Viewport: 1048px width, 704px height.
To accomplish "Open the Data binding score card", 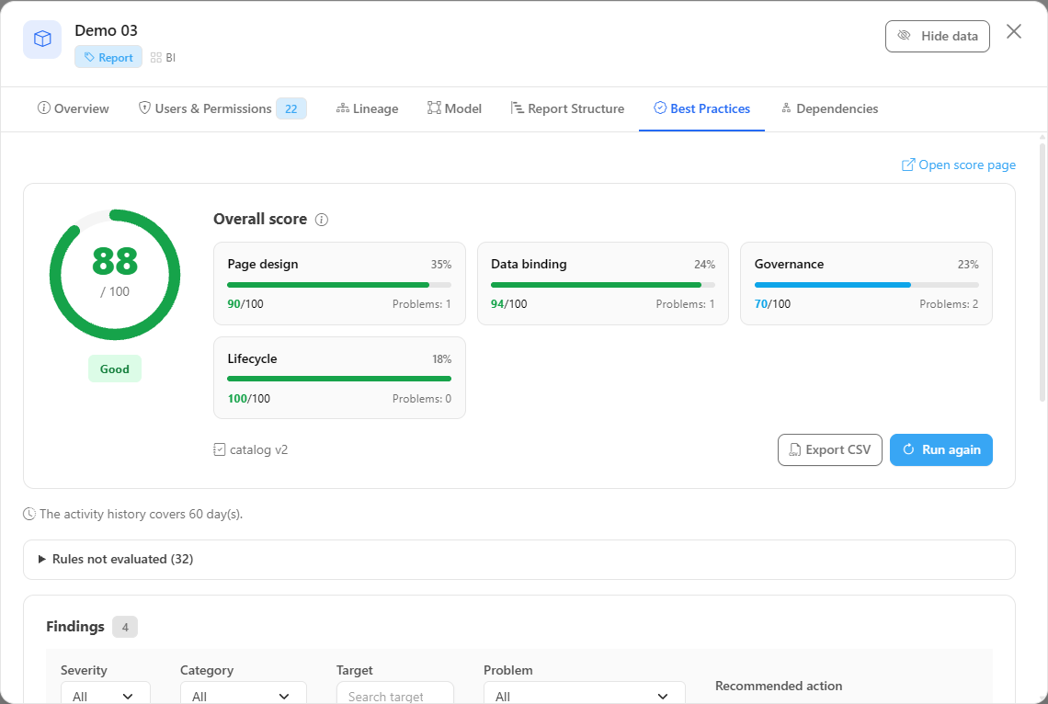I will [603, 283].
